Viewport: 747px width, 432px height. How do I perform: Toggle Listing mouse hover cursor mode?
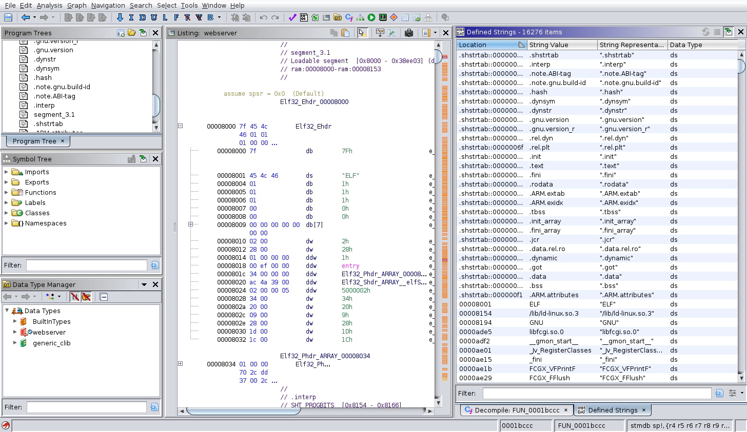pos(362,33)
